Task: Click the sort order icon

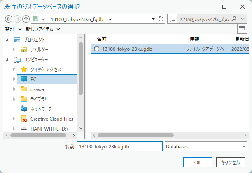Action: click(x=172, y=19)
